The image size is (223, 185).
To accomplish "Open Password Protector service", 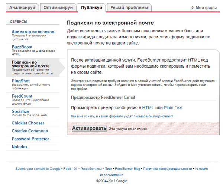I will click(30, 139).
